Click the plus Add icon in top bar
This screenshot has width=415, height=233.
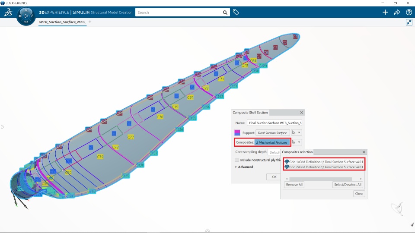[x=385, y=12]
